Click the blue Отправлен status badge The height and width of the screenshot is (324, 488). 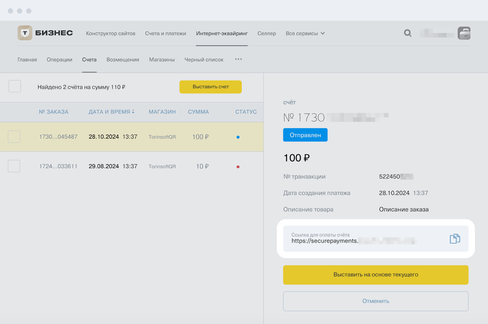click(305, 135)
